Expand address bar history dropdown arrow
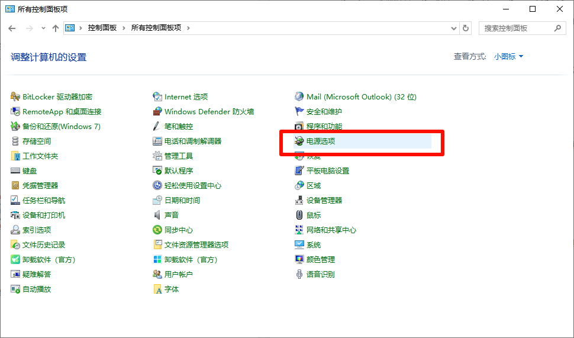Image resolution: width=574 pixels, height=338 pixels. pos(453,28)
